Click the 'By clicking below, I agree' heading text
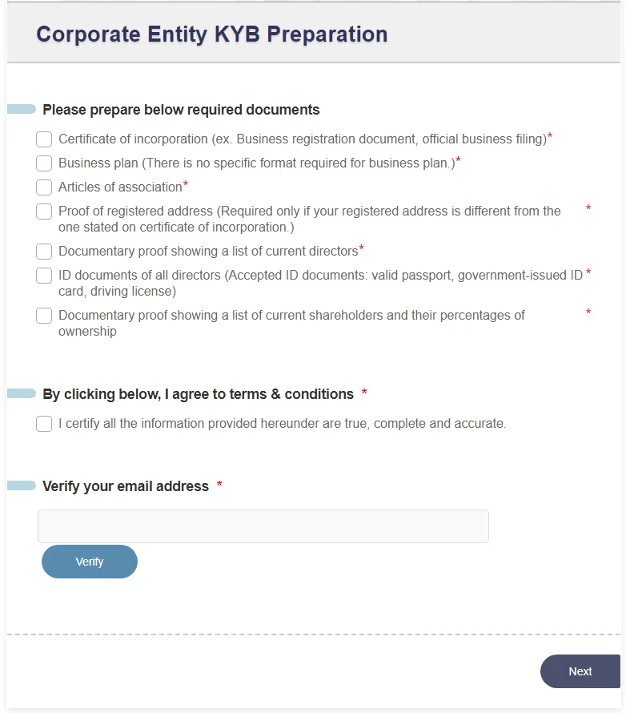 [198, 394]
